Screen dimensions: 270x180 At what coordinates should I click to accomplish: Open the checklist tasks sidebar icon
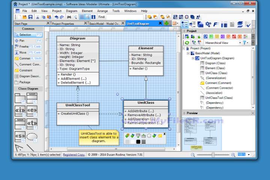(x=248, y=24)
